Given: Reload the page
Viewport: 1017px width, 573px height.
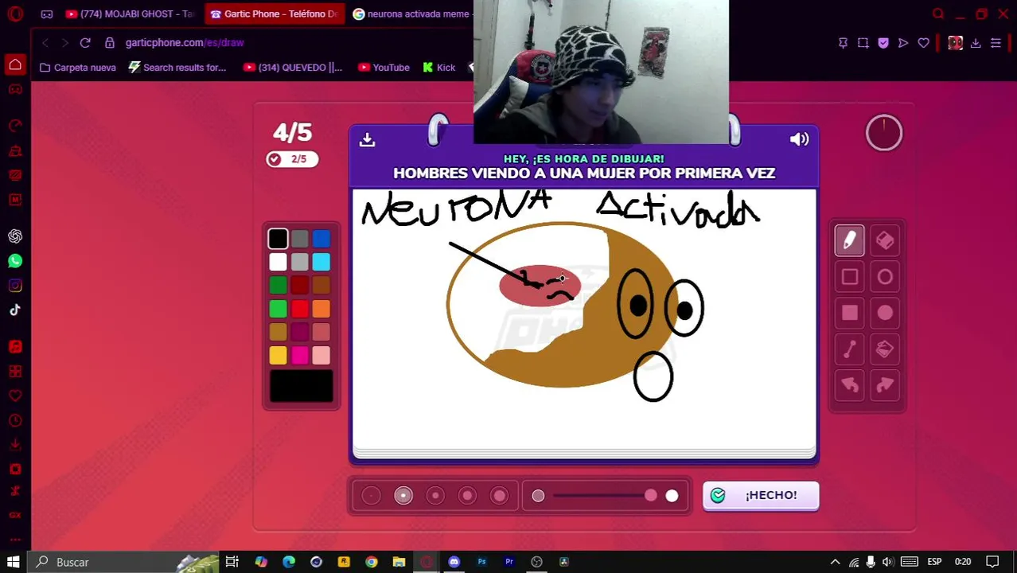Looking at the screenshot, I should (85, 42).
